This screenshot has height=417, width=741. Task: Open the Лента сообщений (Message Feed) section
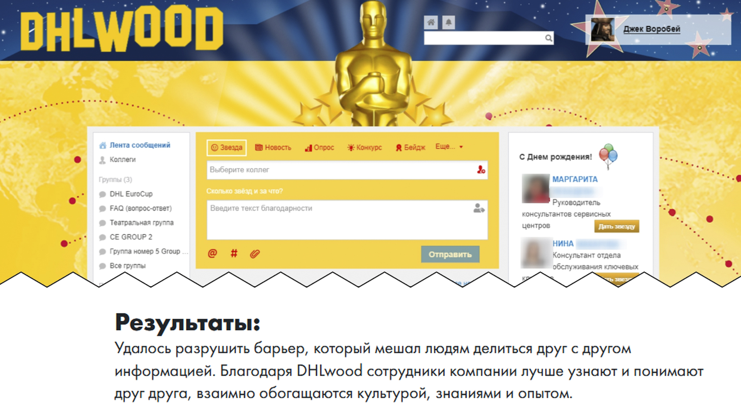click(141, 145)
